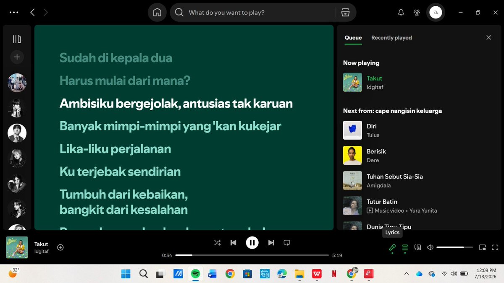Open Tulus artist link
The height and width of the screenshot is (283, 504).
click(373, 135)
